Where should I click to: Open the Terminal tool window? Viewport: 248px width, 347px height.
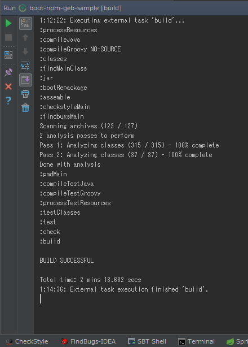click(x=196, y=341)
